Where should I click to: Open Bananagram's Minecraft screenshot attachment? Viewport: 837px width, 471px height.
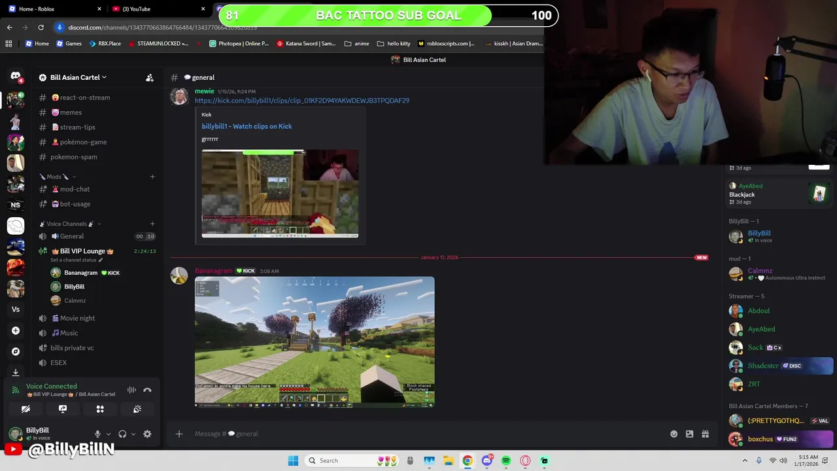pos(315,341)
